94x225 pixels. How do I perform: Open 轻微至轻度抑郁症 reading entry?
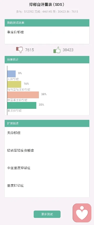pyautogui.click(x=21, y=150)
